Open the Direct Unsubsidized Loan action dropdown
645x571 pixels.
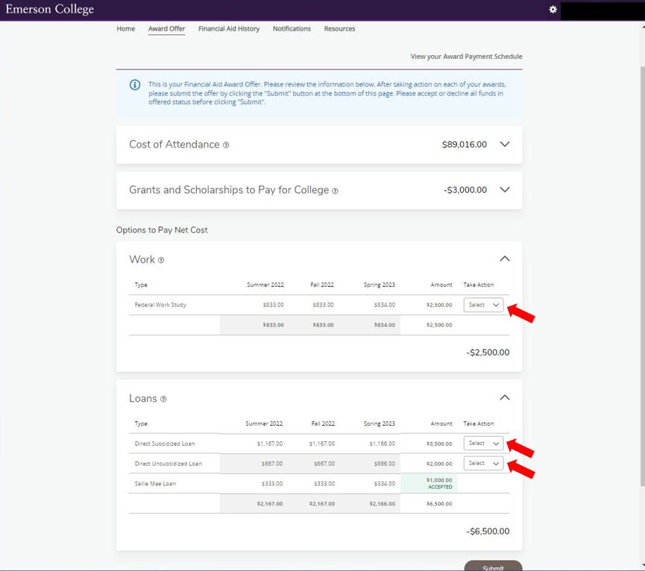483,464
